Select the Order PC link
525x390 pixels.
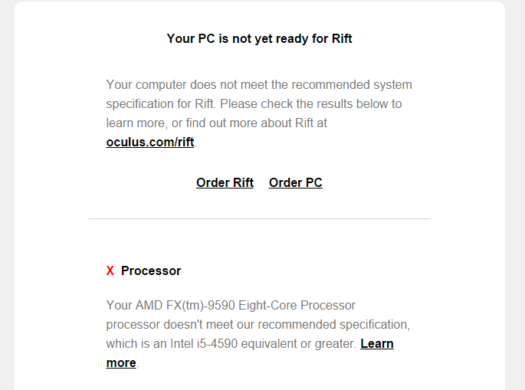[x=296, y=182]
